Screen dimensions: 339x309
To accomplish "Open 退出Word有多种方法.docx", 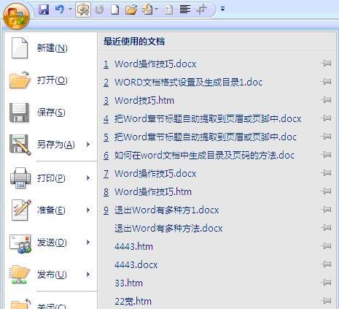I will pos(168,229).
